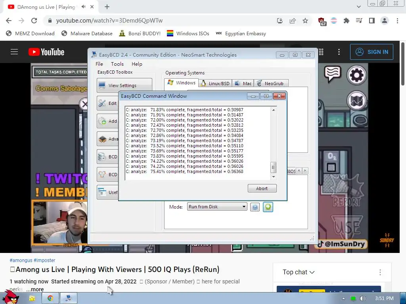
Task: Open EasyBCD File menu
Action: [x=99, y=64]
